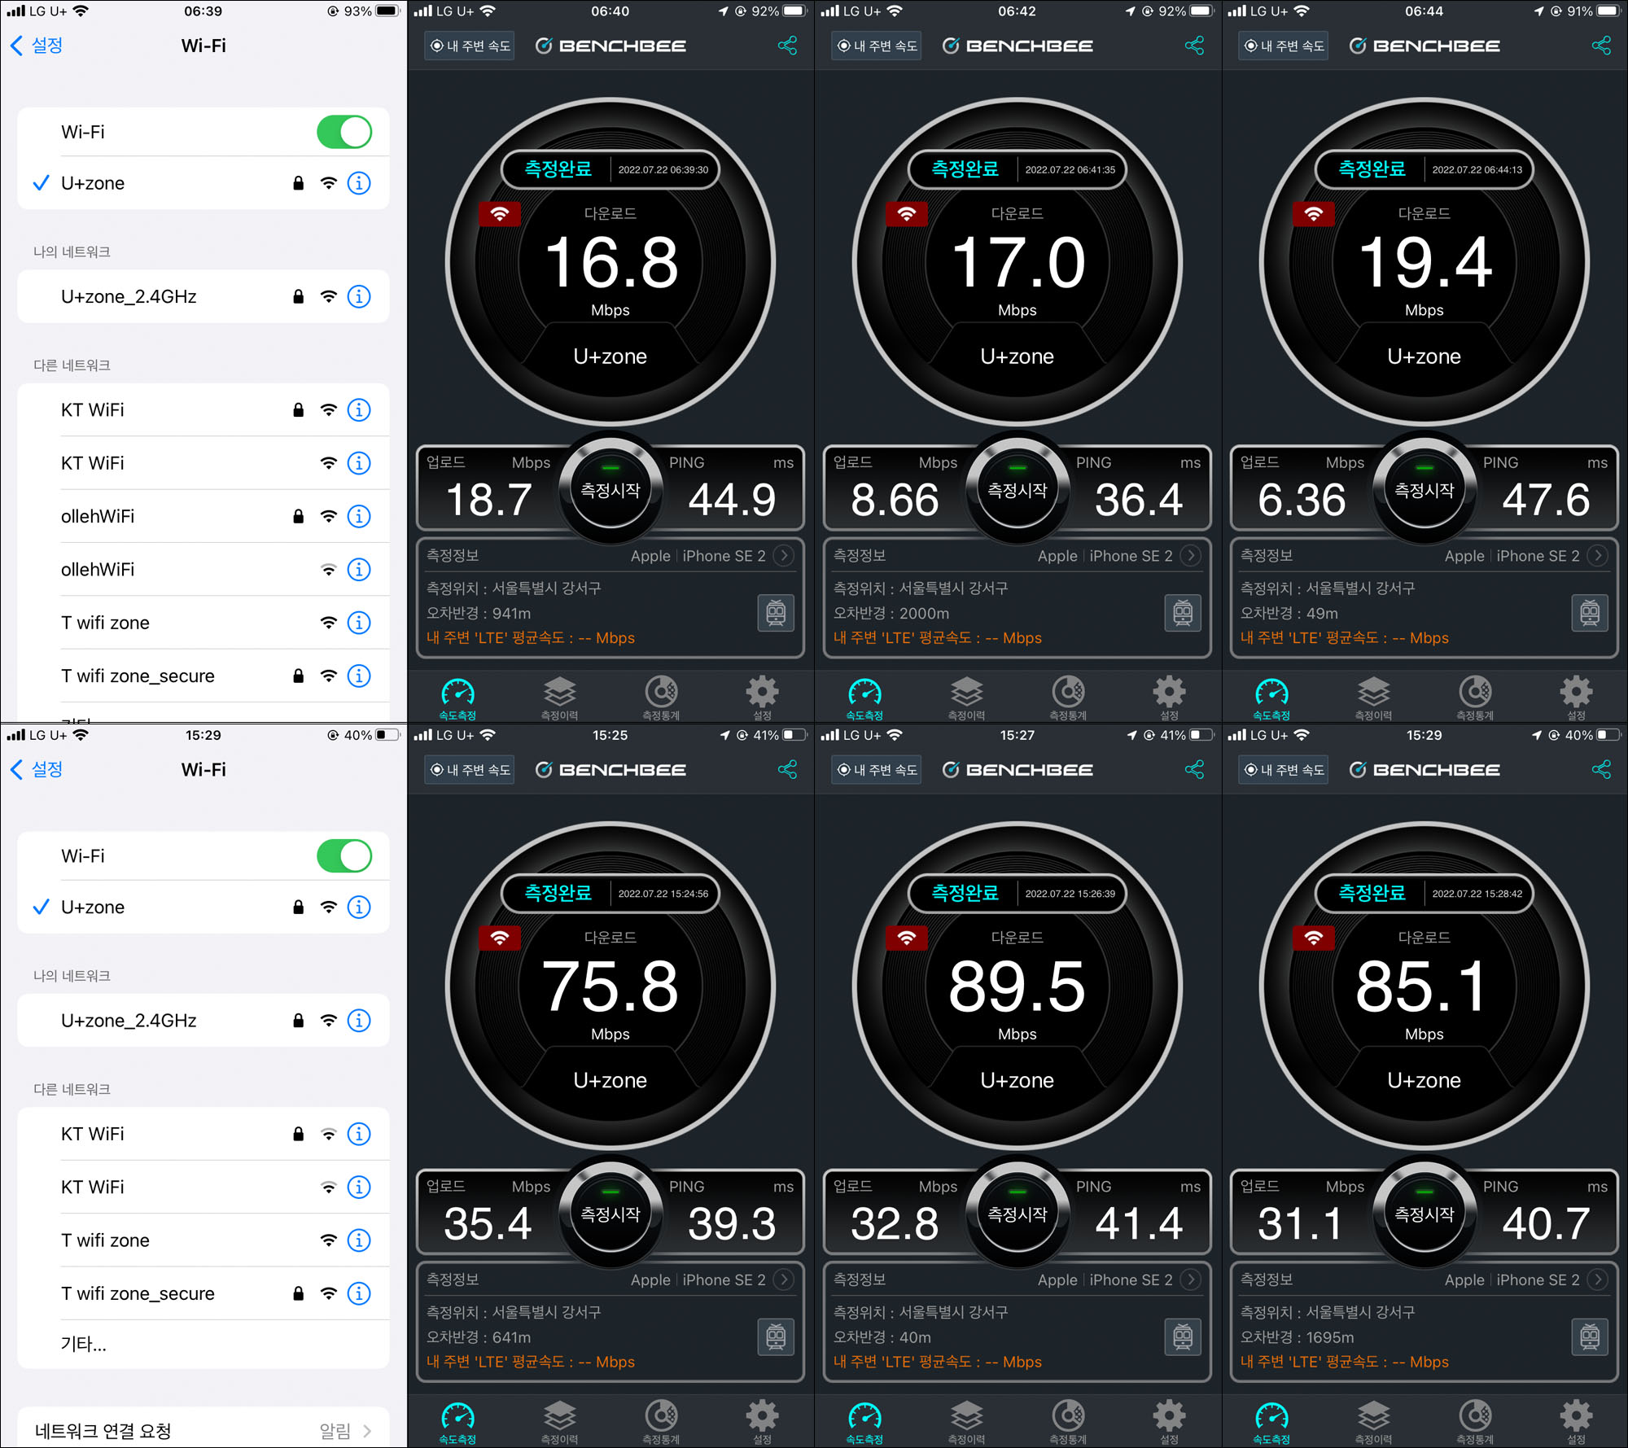1628x1448 pixels.
Task: Open U+zone_2.4GHz info icon on 15:29 Wi-Fi screen
Action: point(359,1020)
